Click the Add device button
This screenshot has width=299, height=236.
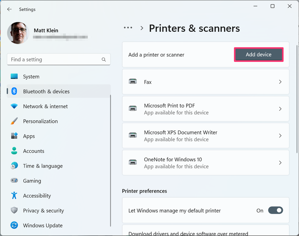point(258,54)
